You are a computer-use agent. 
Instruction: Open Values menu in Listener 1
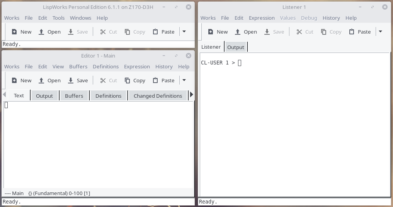click(288, 18)
